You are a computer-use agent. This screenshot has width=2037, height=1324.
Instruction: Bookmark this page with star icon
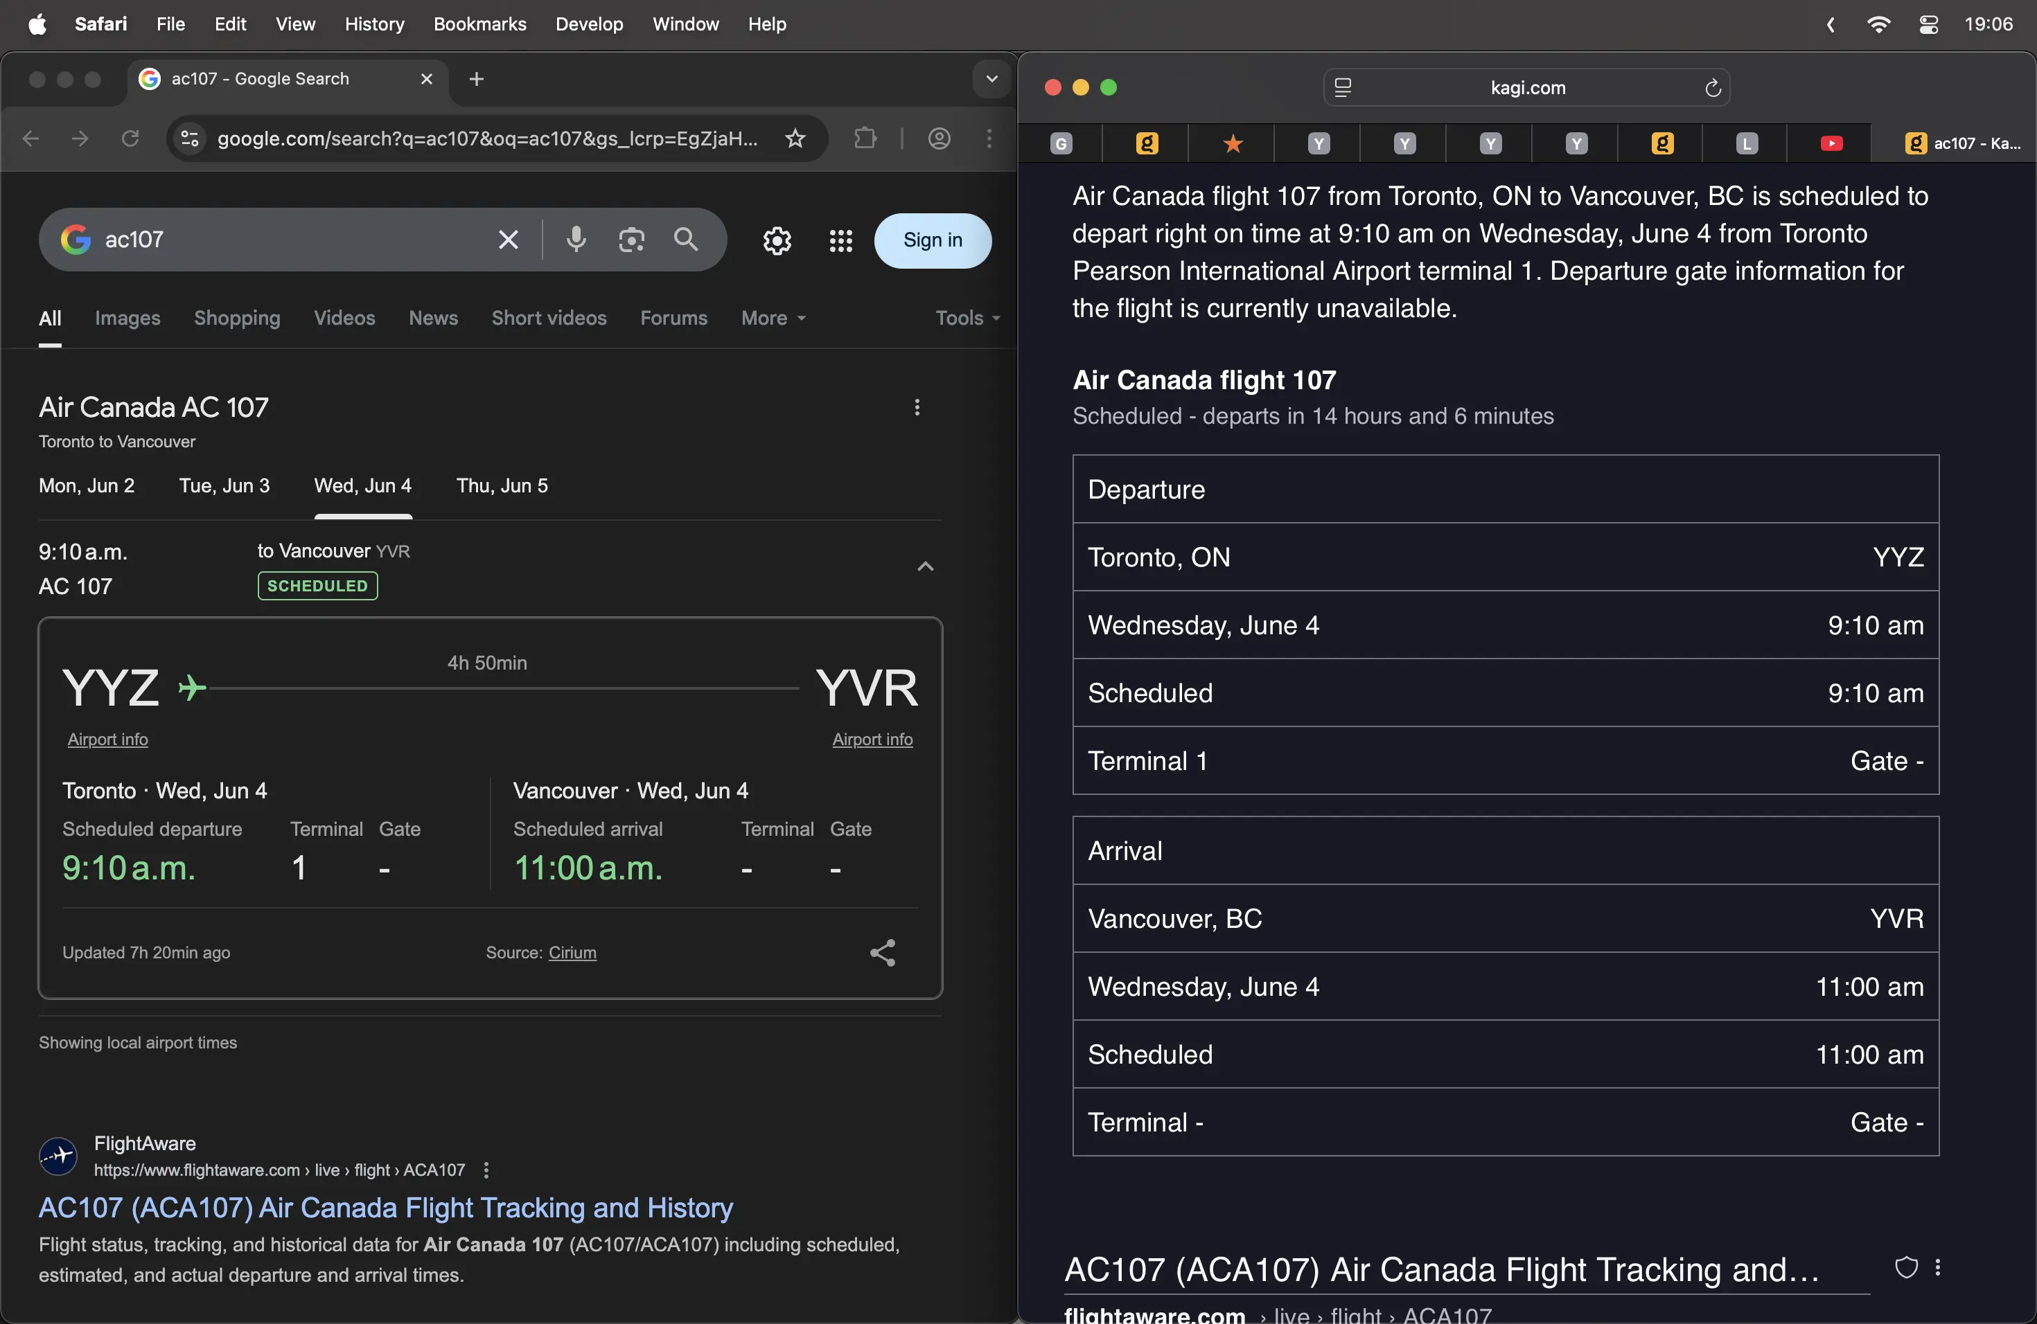pos(795,138)
